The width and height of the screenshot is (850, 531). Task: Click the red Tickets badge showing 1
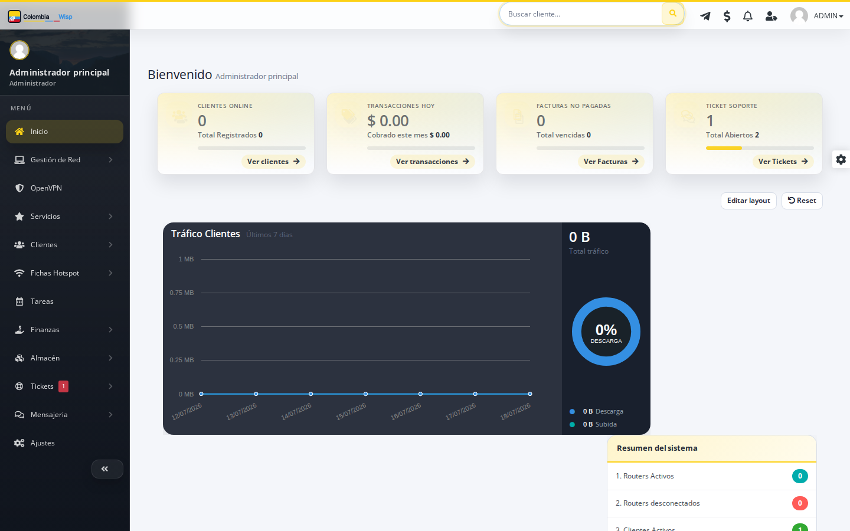[x=63, y=386]
